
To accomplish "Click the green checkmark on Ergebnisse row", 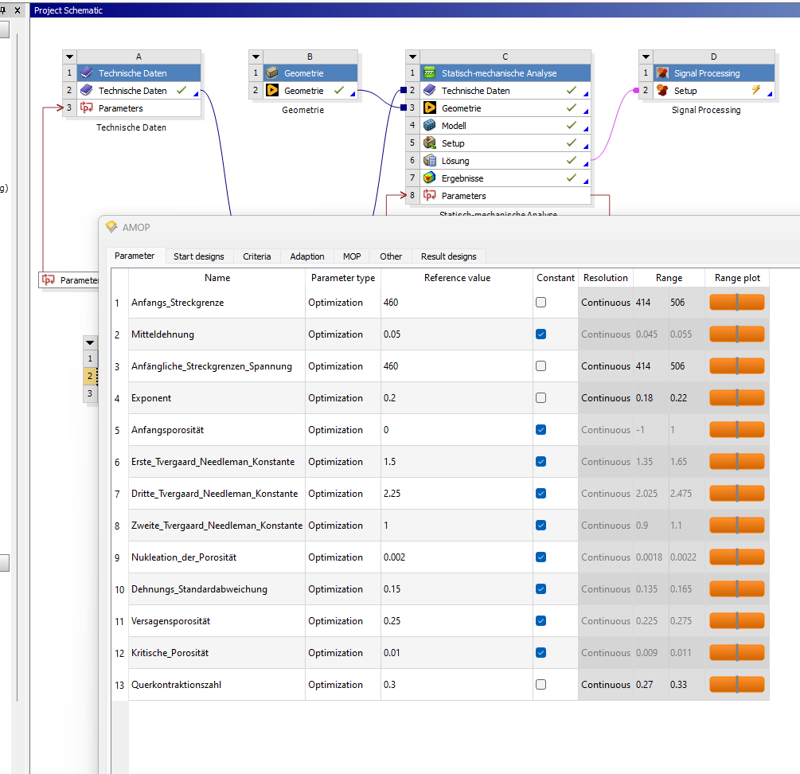I will click(572, 178).
